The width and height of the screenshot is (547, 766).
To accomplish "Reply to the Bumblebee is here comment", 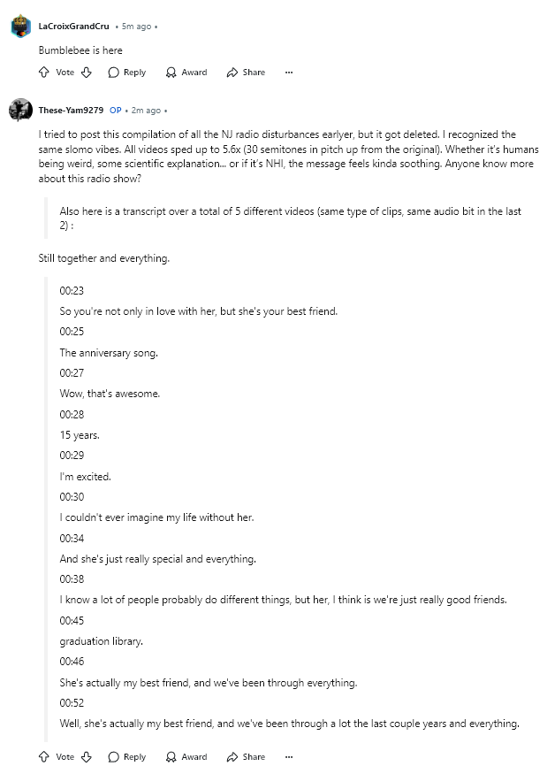I will click(127, 73).
